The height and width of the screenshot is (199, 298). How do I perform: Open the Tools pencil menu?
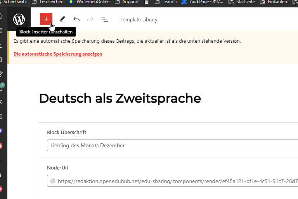62,19
